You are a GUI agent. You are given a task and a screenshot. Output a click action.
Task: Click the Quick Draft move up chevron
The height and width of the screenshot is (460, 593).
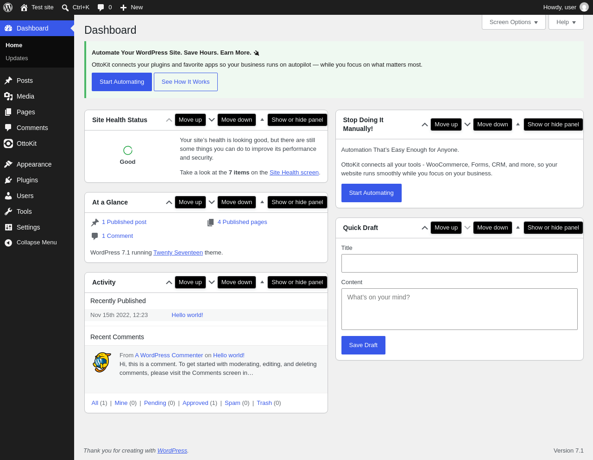425,228
